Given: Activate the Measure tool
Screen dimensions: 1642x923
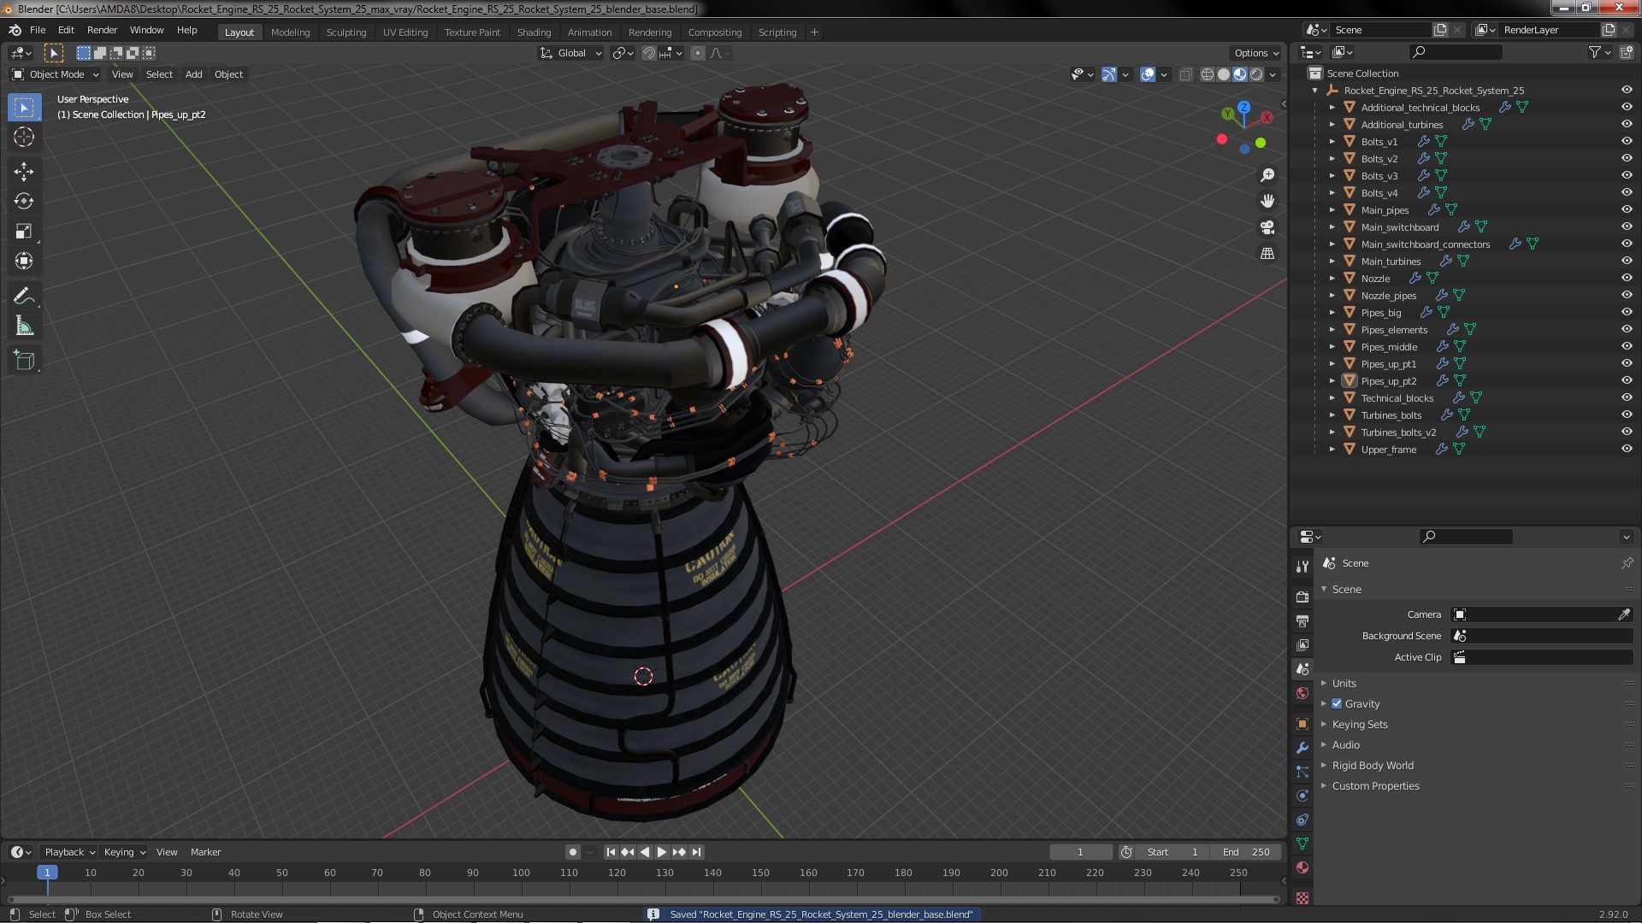Looking at the screenshot, I should (24, 326).
